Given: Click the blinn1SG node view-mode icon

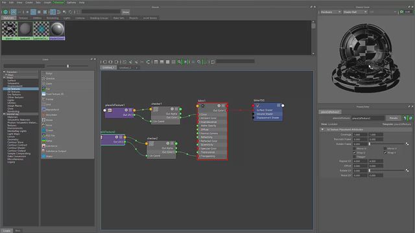Looking at the screenshot, I should point(278,105).
